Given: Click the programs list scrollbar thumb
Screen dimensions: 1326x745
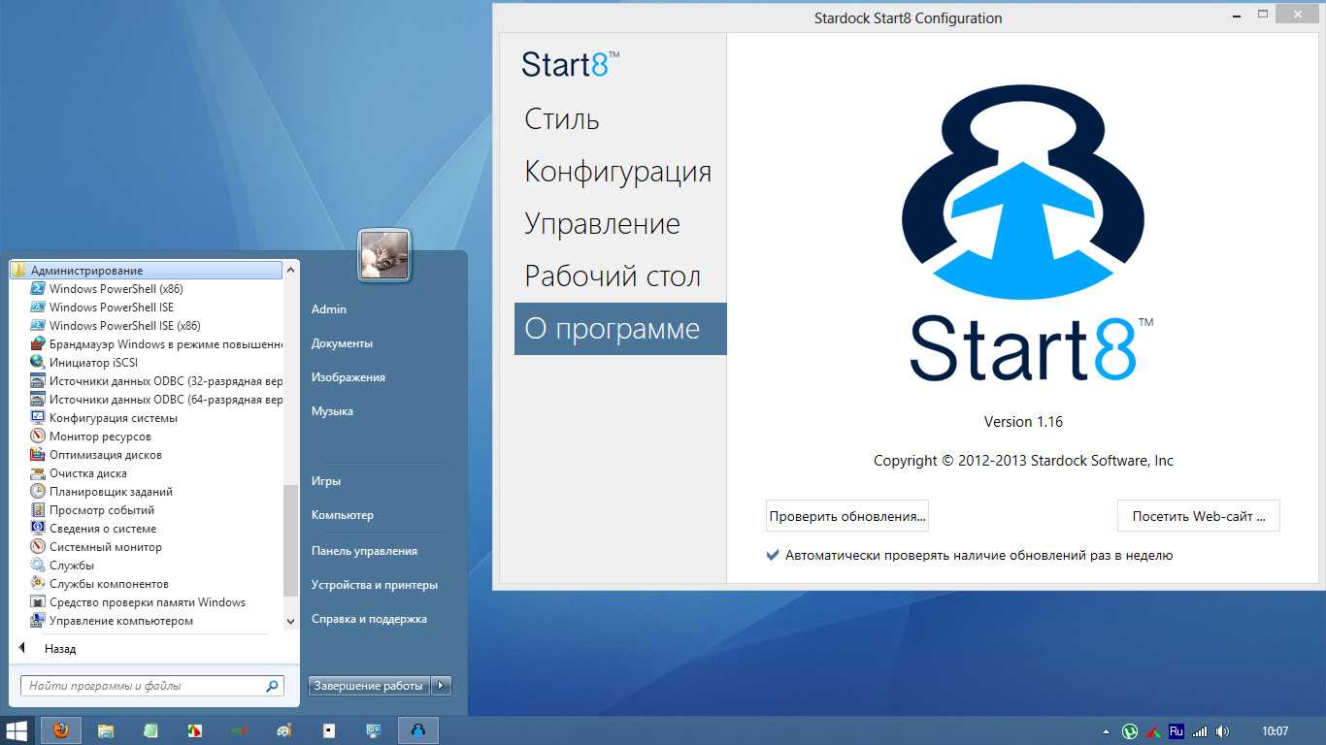Looking at the screenshot, I should pyautogui.click(x=291, y=540).
